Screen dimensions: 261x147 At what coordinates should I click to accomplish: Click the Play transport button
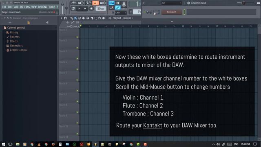(x=79, y=8)
